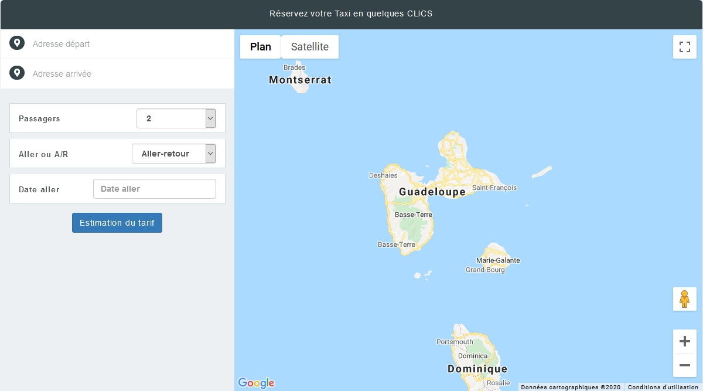This screenshot has height=391, width=703.
Task: Click inside the Date aller field
Action: pos(154,189)
